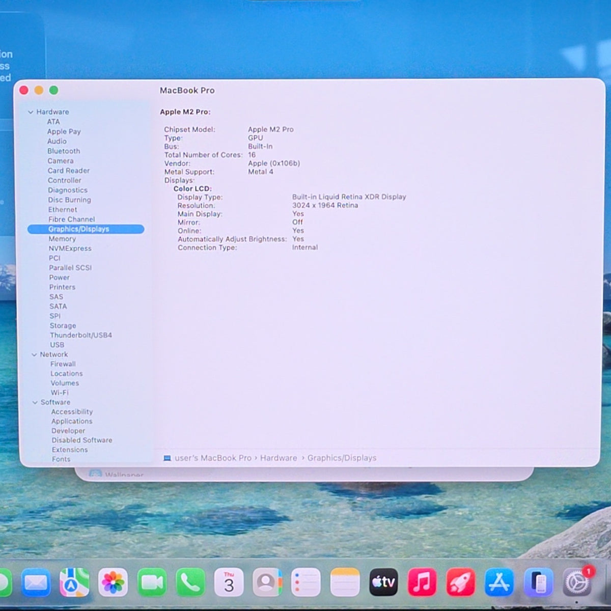This screenshot has height=611, width=611.
Task: Collapse the Software section
Action: (35, 402)
